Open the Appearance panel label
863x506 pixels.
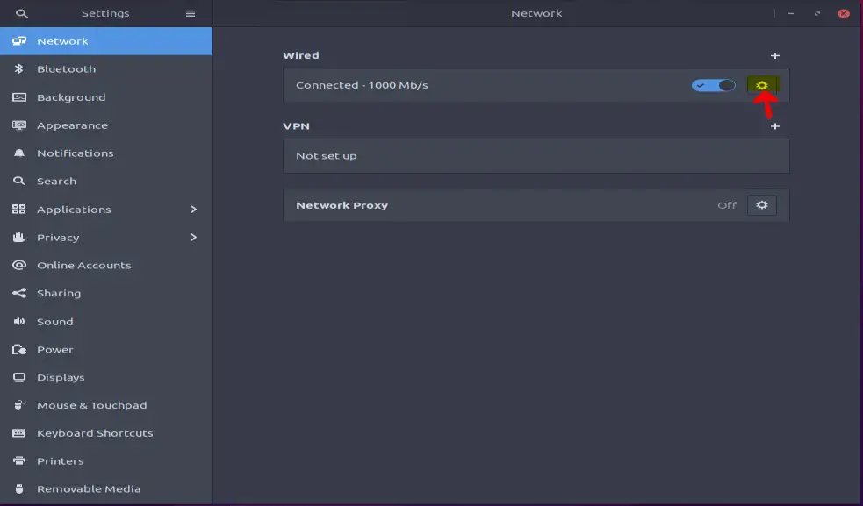(x=72, y=125)
